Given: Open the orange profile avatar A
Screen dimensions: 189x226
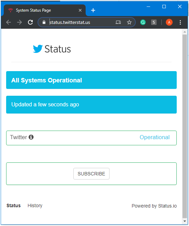Looking at the screenshot, I should click(169, 22).
